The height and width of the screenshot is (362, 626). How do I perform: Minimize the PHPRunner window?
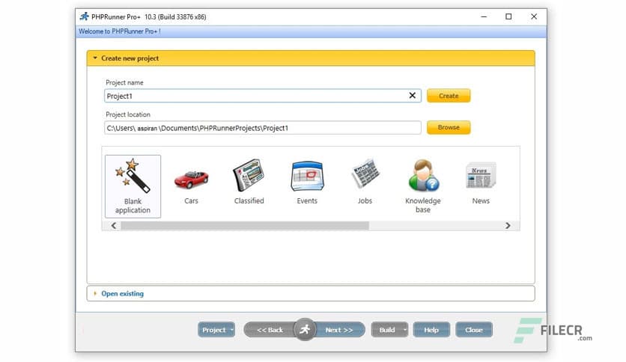pos(484,16)
